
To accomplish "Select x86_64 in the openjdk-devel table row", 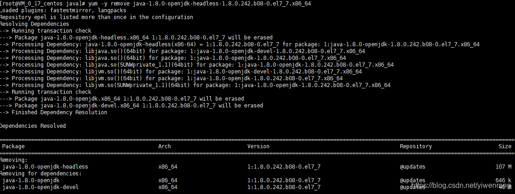I will (168, 187).
